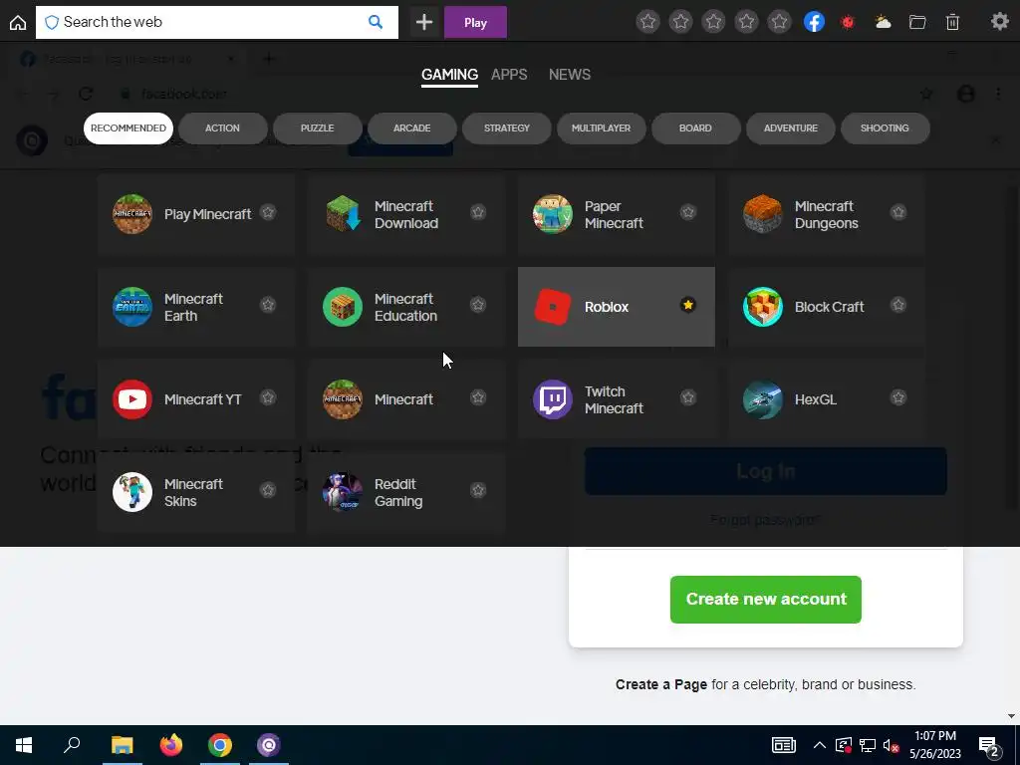
Task: Click the Minecraft tile label text
Action: tap(403, 399)
